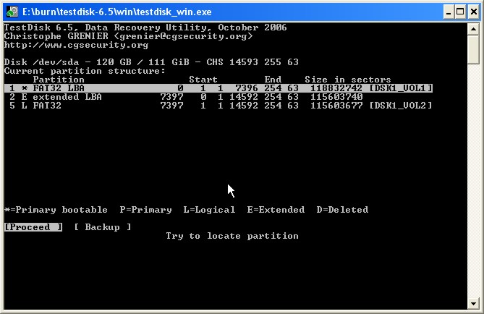The height and width of the screenshot is (314, 484).
Task: Select the Proceed option
Action: click(x=33, y=227)
